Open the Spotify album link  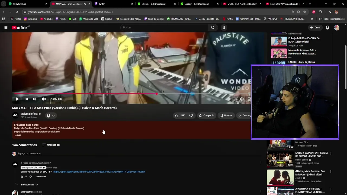[99, 172]
